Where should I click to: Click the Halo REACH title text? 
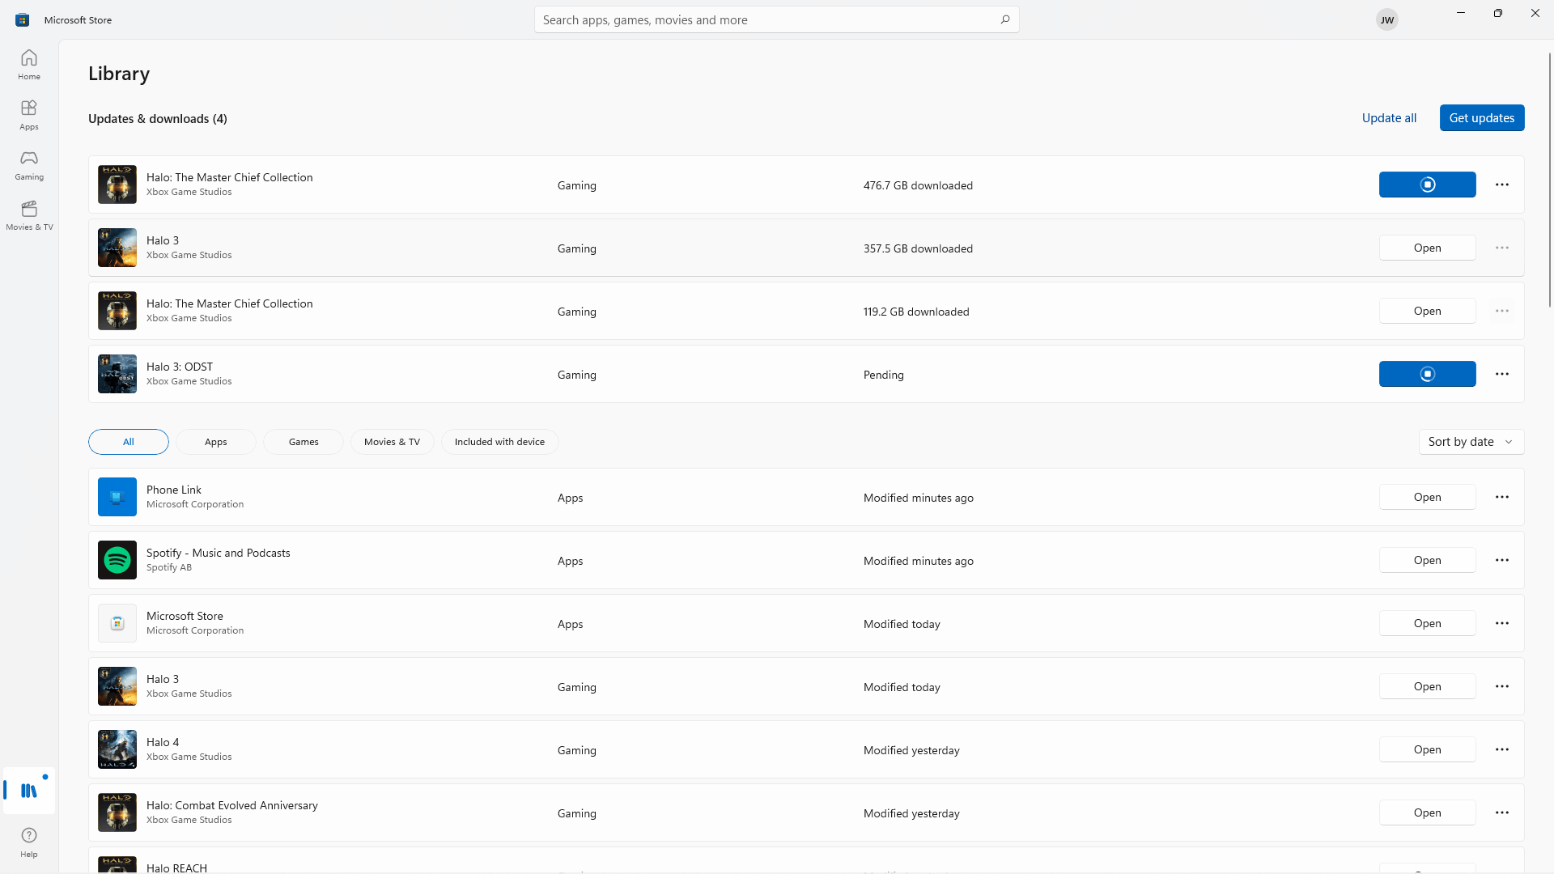point(176,868)
